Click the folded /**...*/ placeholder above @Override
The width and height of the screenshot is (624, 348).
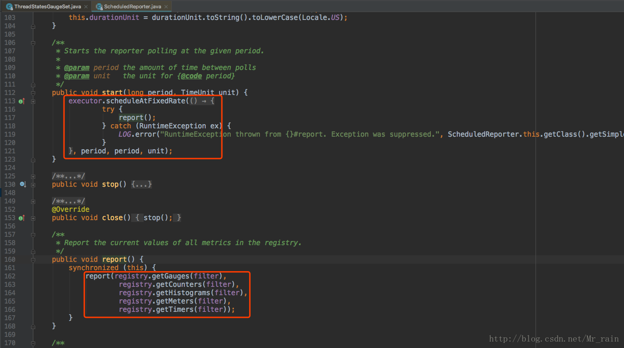(x=69, y=201)
